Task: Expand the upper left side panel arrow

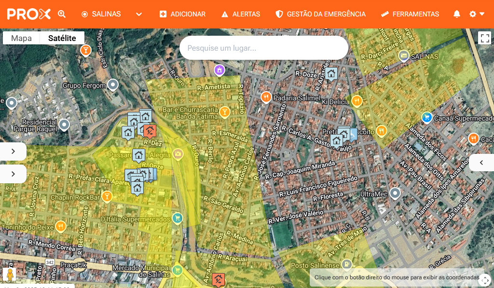Action: click(13, 151)
